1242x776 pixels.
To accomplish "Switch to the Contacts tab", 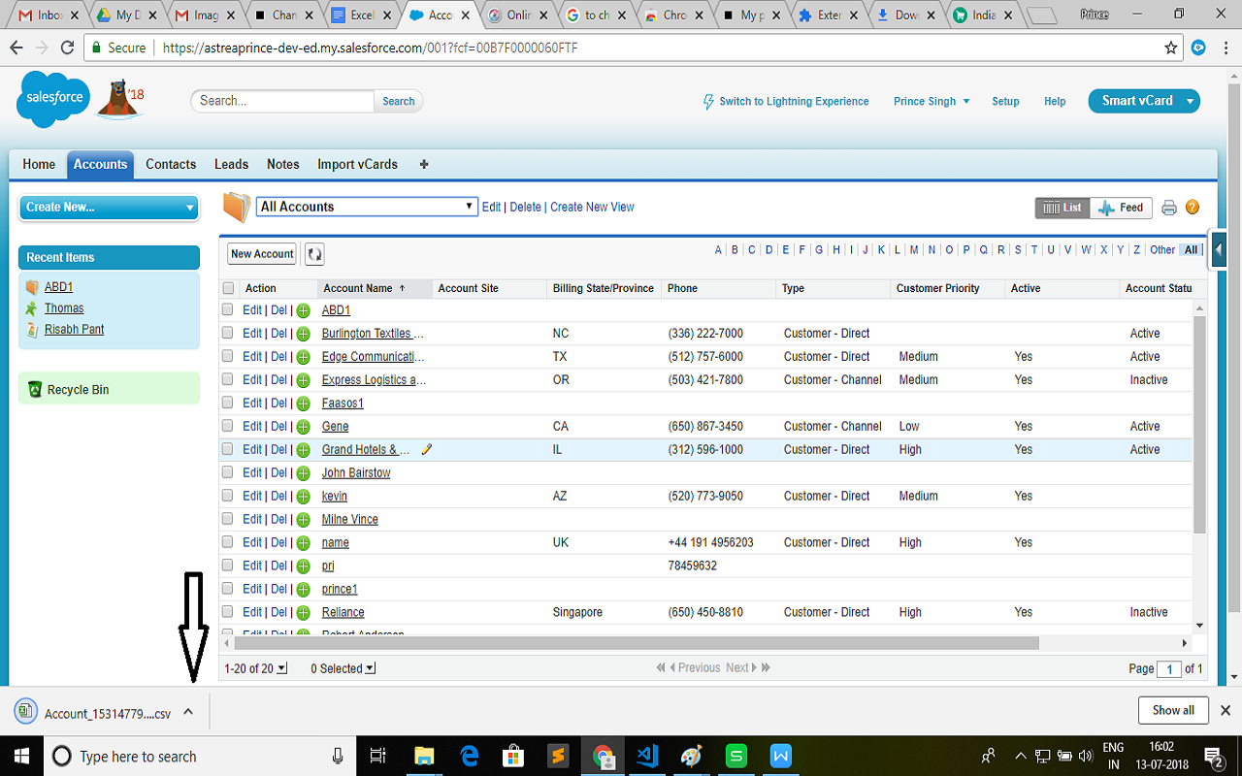I will (170, 164).
